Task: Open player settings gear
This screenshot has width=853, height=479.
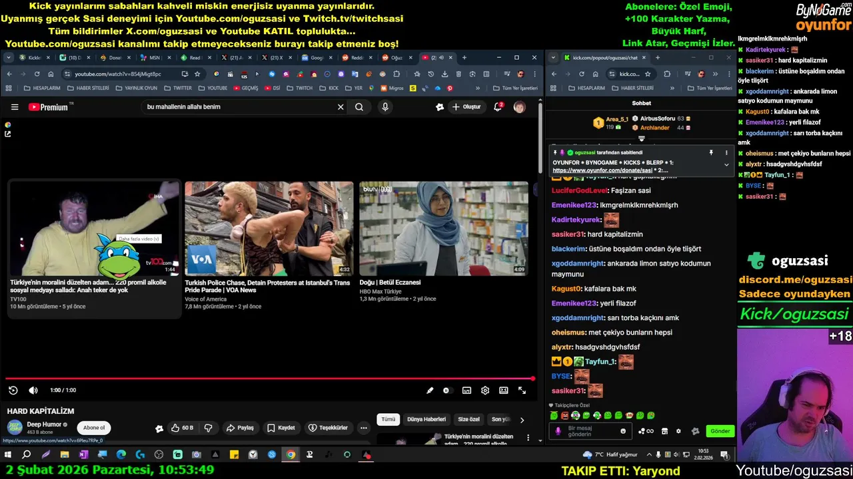Action: (485, 391)
